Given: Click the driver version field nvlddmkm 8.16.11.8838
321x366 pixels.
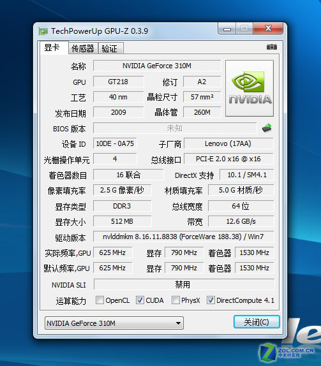Looking at the screenshot, I should 183,237.
